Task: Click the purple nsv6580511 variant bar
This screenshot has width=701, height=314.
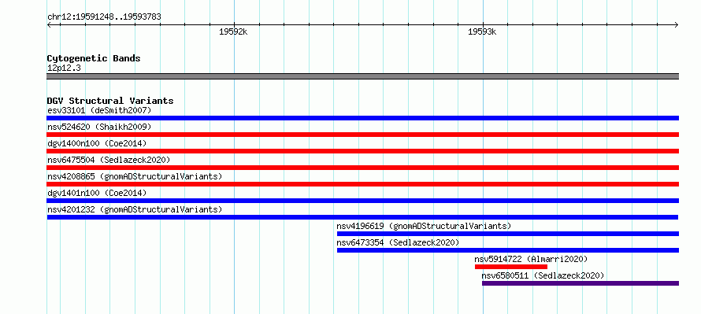Action: tap(580, 283)
